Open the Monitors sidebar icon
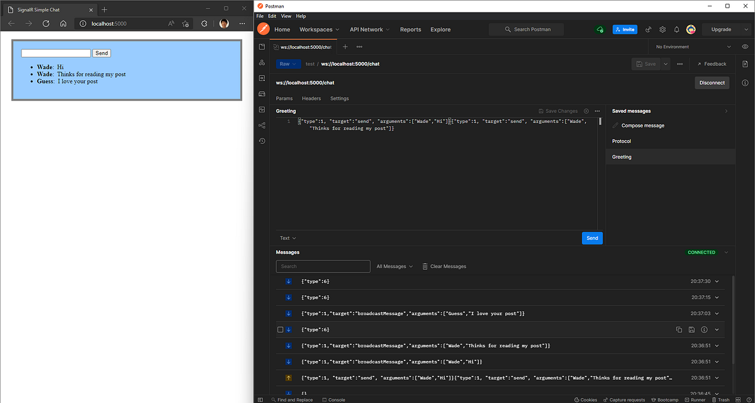 click(262, 110)
